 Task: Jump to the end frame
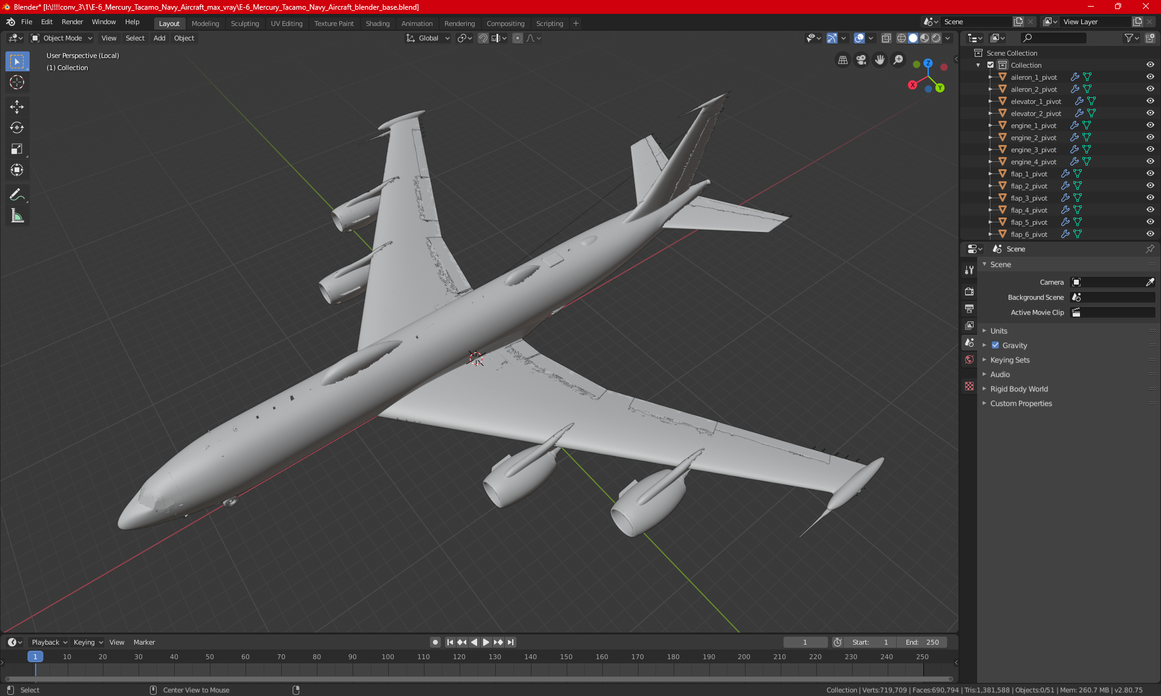pyautogui.click(x=511, y=642)
